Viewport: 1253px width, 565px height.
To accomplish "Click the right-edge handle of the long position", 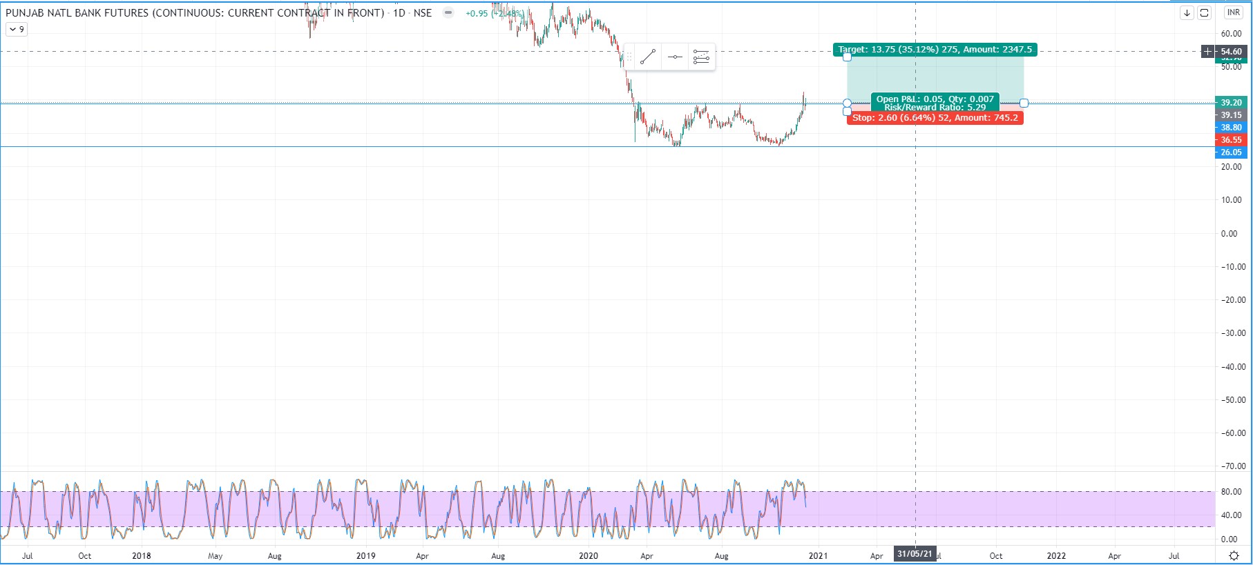I will point(1024,103).
